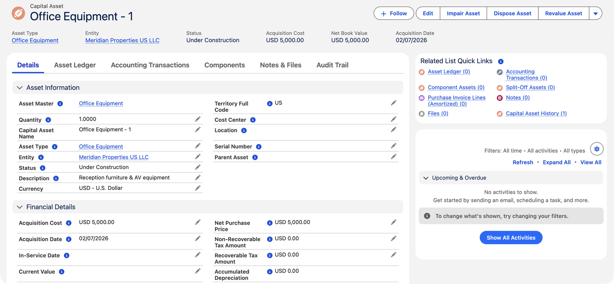
Task: Click pencil icon for Cost Center field
Action: tap(394, 119)
